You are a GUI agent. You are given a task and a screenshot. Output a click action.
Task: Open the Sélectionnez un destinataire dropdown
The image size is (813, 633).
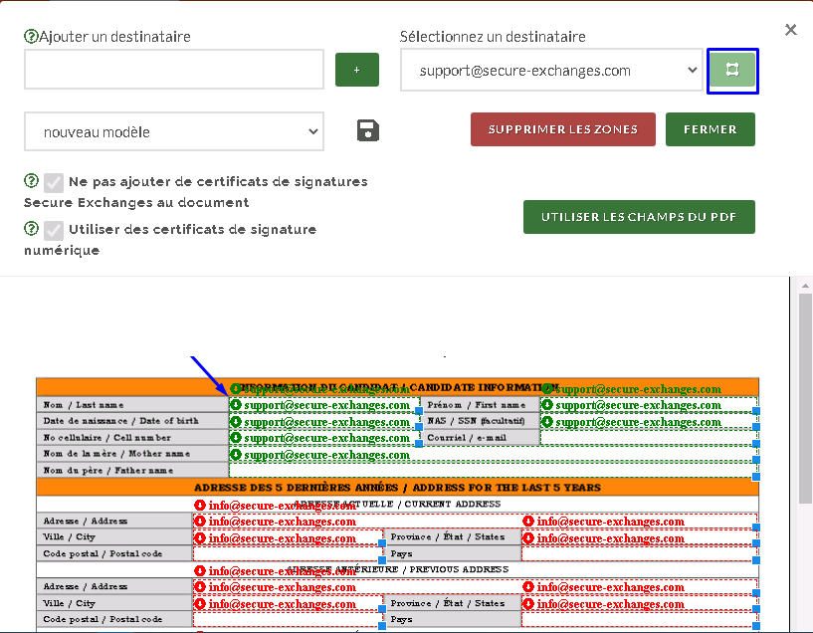(x=551, y=70)
